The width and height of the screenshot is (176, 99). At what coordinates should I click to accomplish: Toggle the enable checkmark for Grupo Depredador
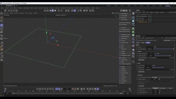coord(151,16)
